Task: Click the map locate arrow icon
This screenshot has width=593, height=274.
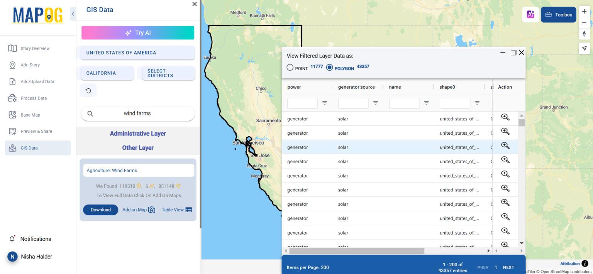Action: point(584,48)
